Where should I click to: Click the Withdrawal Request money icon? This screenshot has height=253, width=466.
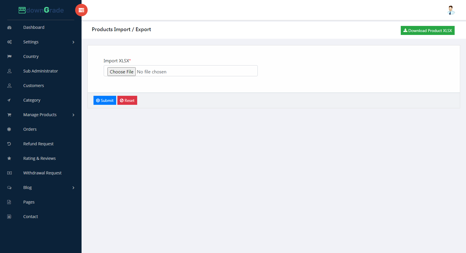tap(9, 173)
